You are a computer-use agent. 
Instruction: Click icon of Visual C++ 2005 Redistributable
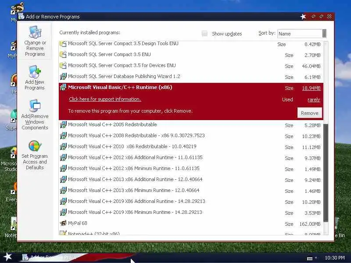[x=63, y=124]
